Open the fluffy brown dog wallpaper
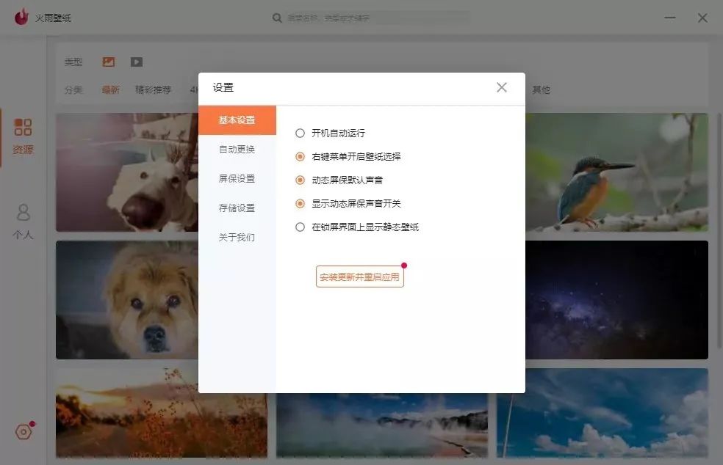 pos(127,300)
